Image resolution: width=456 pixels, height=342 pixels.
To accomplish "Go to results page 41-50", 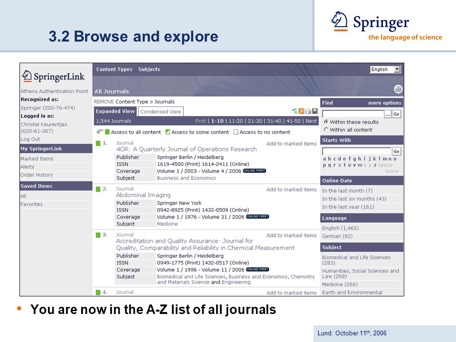I will pos(294,121).
